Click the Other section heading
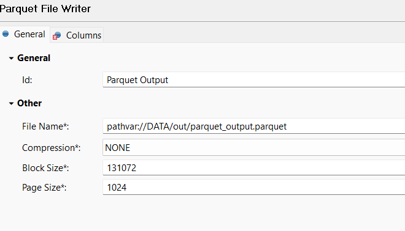 click(x=29, y=103)
